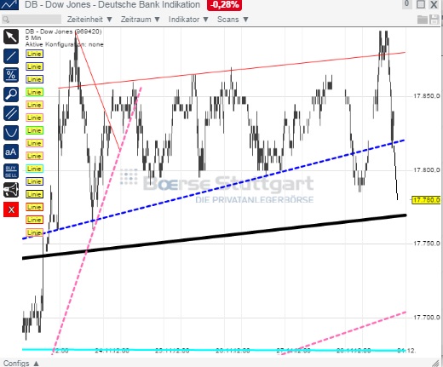443x367 pixels.
Task: Select the arrow pointer tool
Action: 11,37
